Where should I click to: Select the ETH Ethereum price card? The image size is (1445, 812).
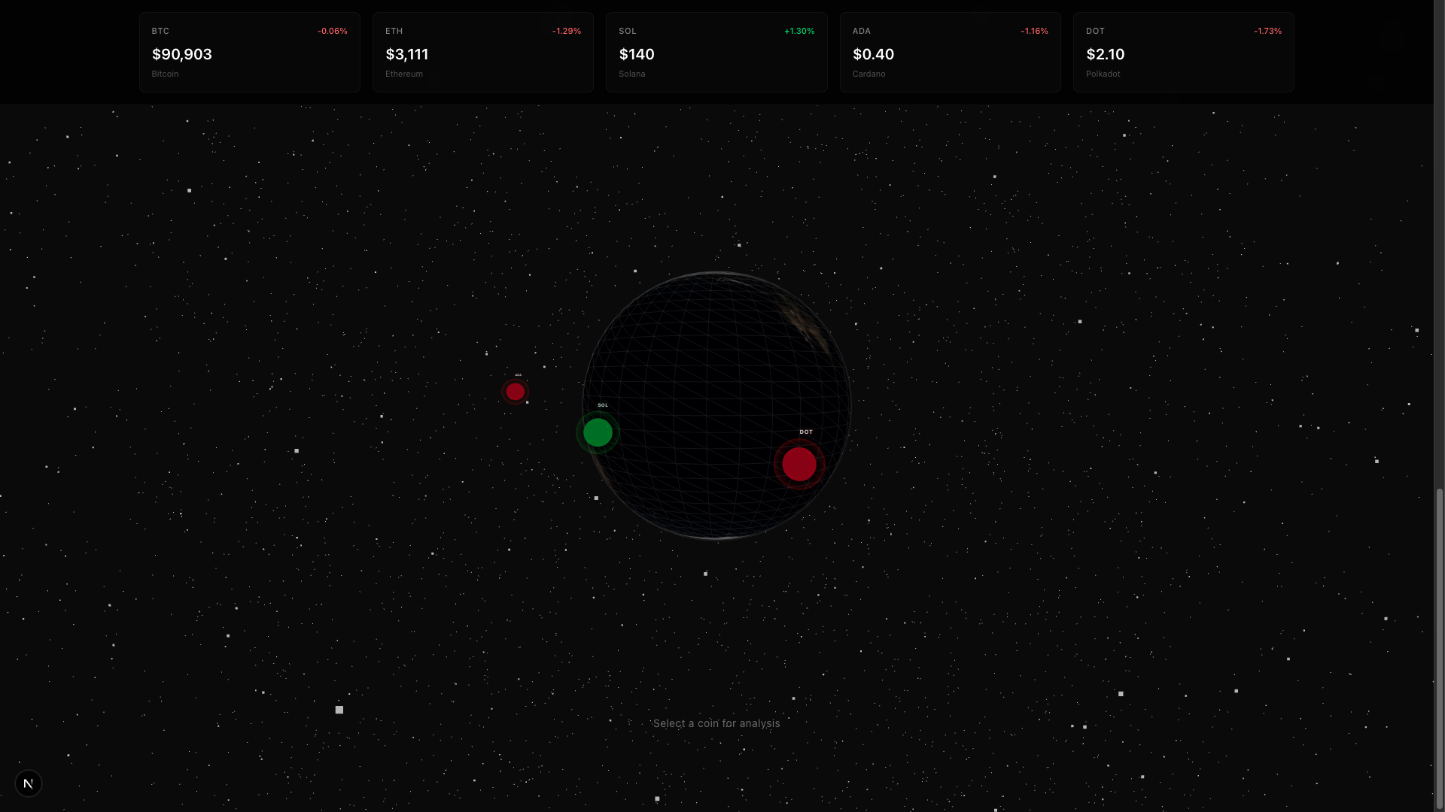(x=482, y=52)
